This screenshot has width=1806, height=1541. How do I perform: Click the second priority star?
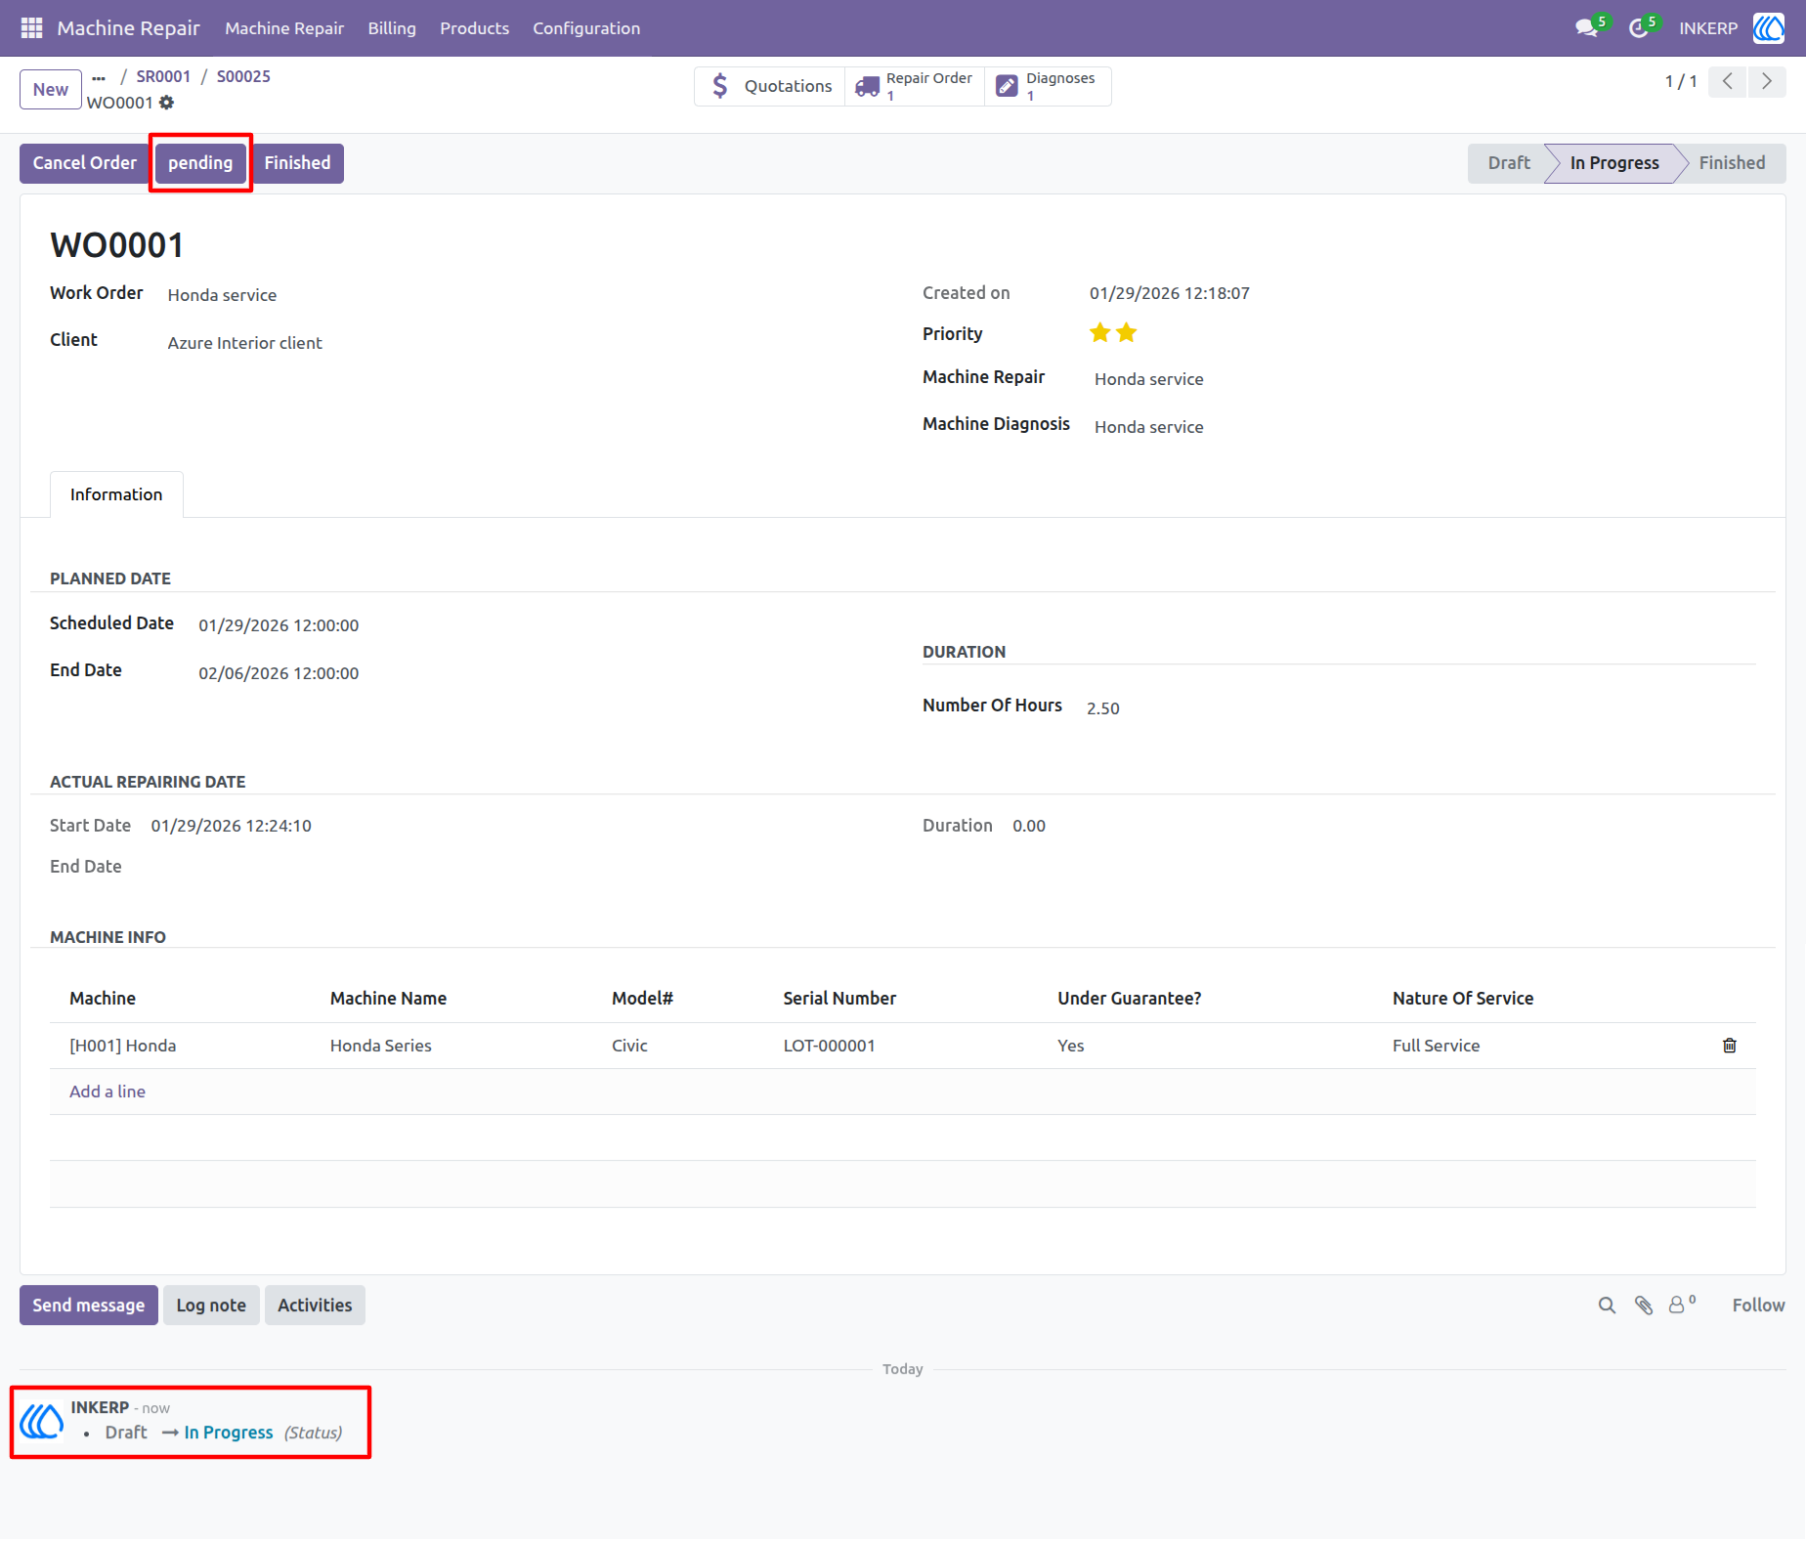1127,333
